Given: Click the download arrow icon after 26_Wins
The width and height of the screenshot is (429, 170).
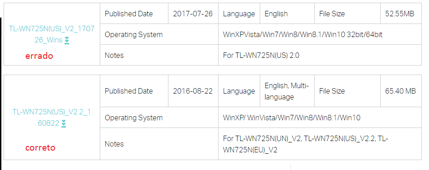Looking at the screenshot, I should [x=67, y=40].
